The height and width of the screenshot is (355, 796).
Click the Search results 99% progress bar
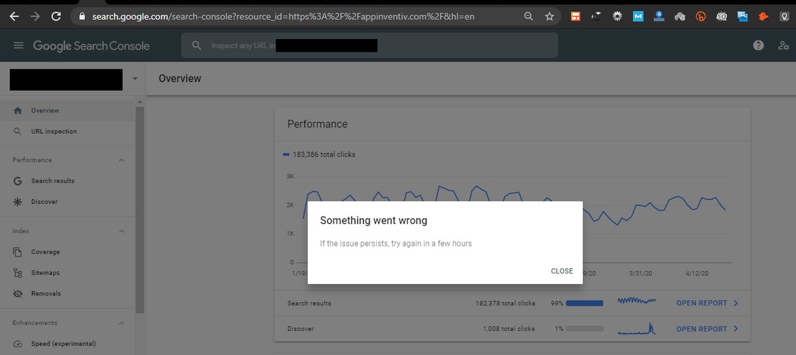[584, 303]
